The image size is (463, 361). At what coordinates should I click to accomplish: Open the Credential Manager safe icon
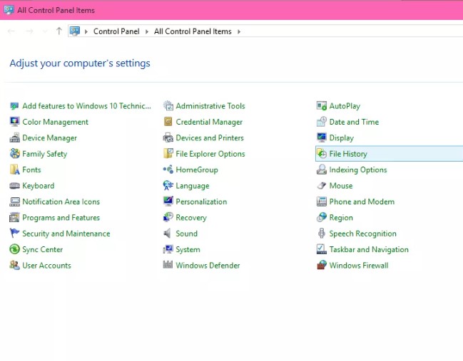(x=168, y=122)
